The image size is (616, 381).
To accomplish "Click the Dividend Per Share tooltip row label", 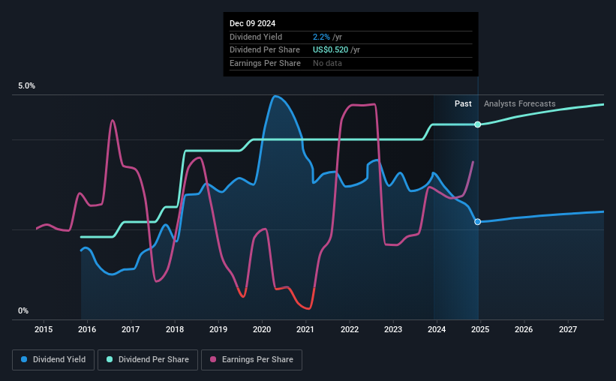I will 265,50.
